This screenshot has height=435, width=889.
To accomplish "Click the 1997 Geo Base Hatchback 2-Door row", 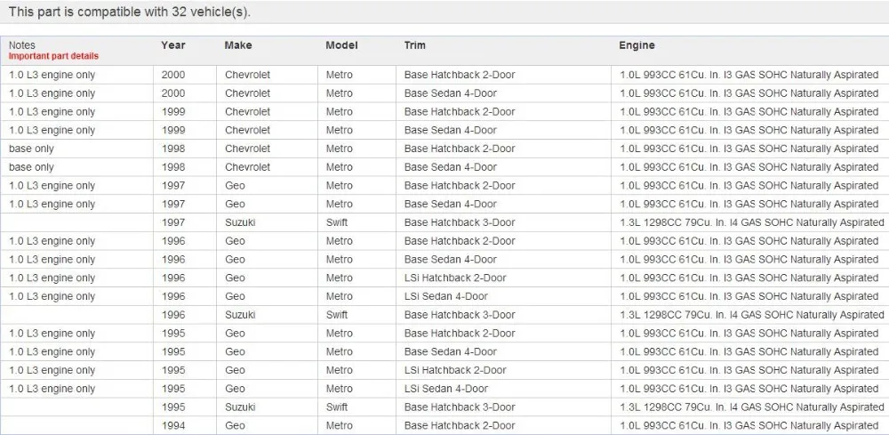I will 444,185.
